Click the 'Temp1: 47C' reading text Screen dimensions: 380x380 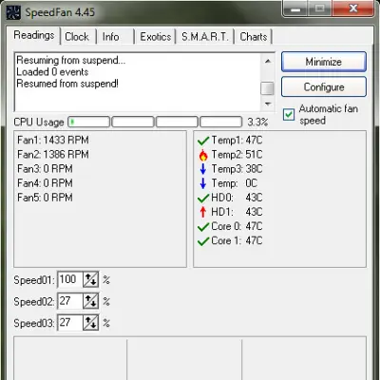(x=237, y=140)
